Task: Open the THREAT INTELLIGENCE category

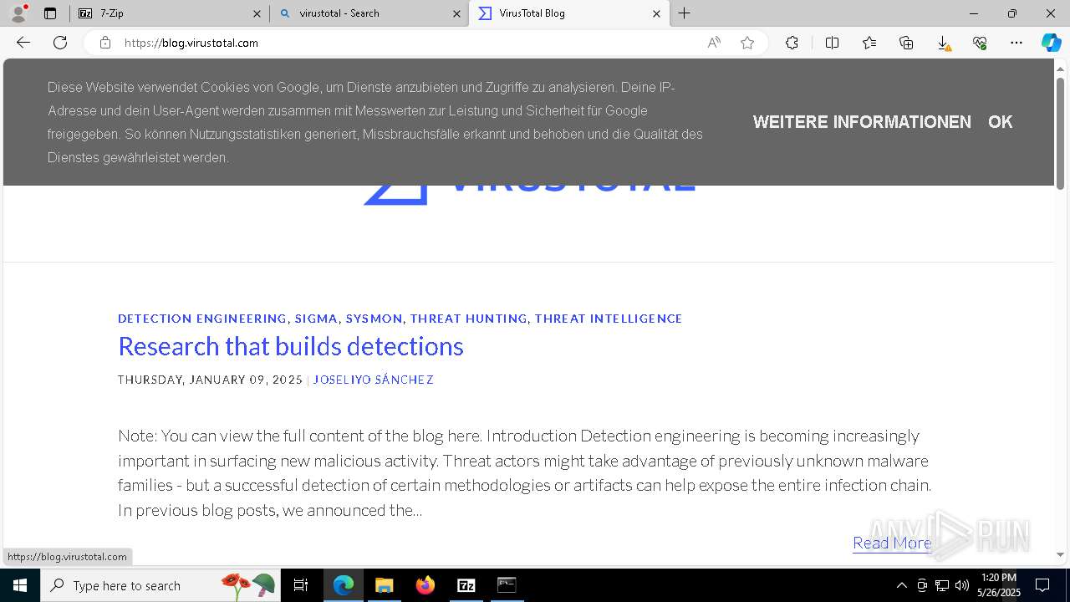Action: pyautogui.click(x=609, y=319)
